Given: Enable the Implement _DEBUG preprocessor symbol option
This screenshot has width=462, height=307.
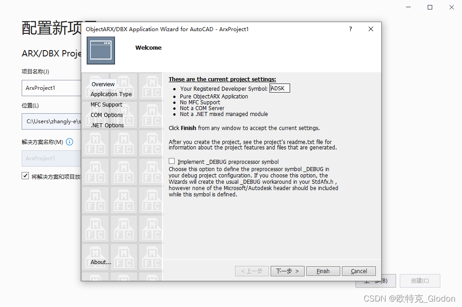Looking at the screenshot, I should point(171,161).
